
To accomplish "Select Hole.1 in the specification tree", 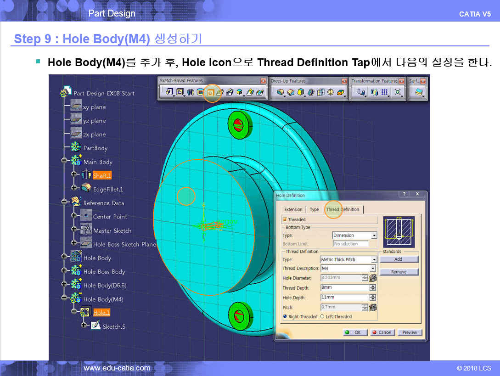I will tap(101, 313).
